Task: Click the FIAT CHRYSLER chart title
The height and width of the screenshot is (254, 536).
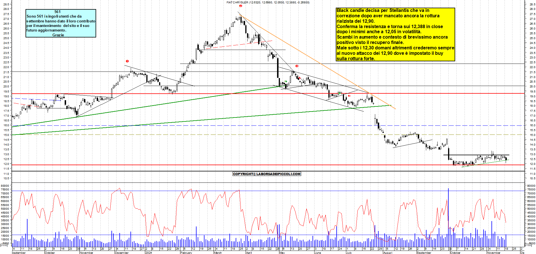Action: 268,2
